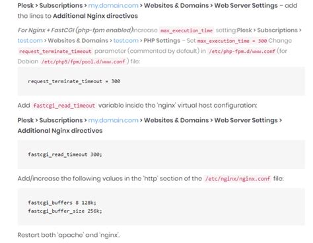Click the fastcgi_buffers 8 128k; line
The image size is (313, 243).
[x=62, y=203]
